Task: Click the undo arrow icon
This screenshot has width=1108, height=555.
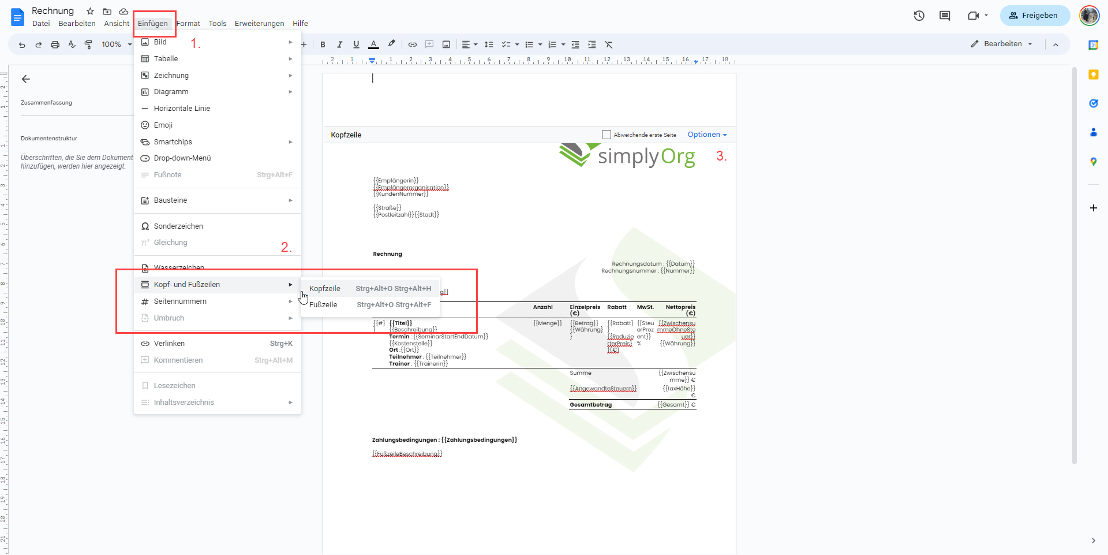Action: click(x=22, y=44)
